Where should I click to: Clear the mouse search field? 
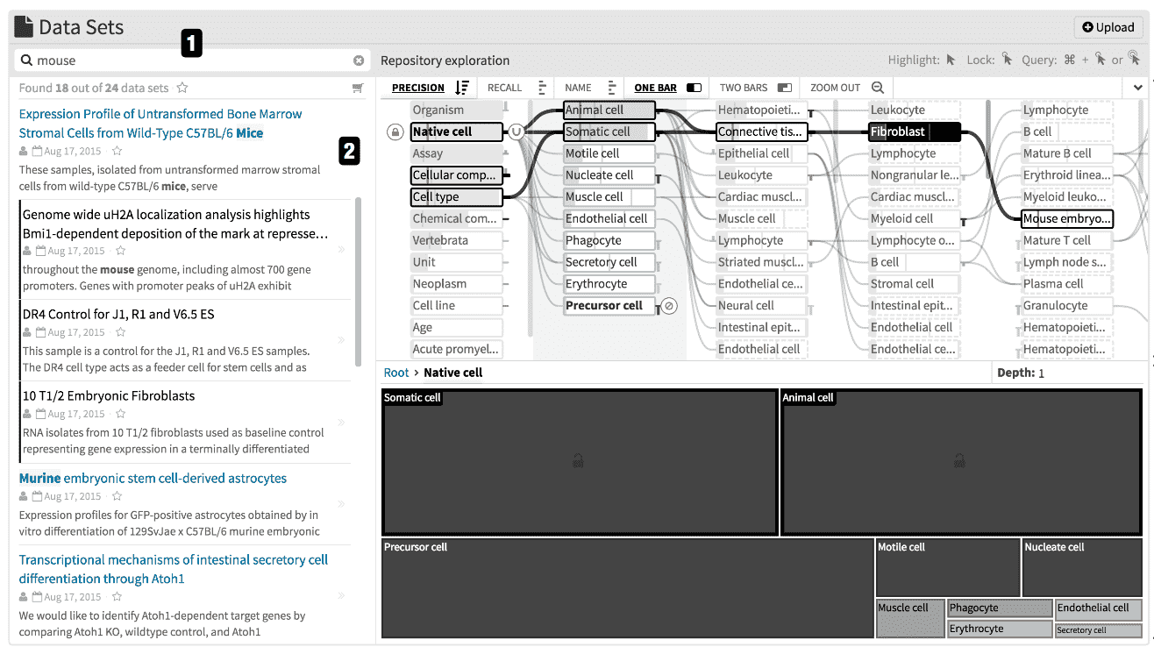(358, 60)
